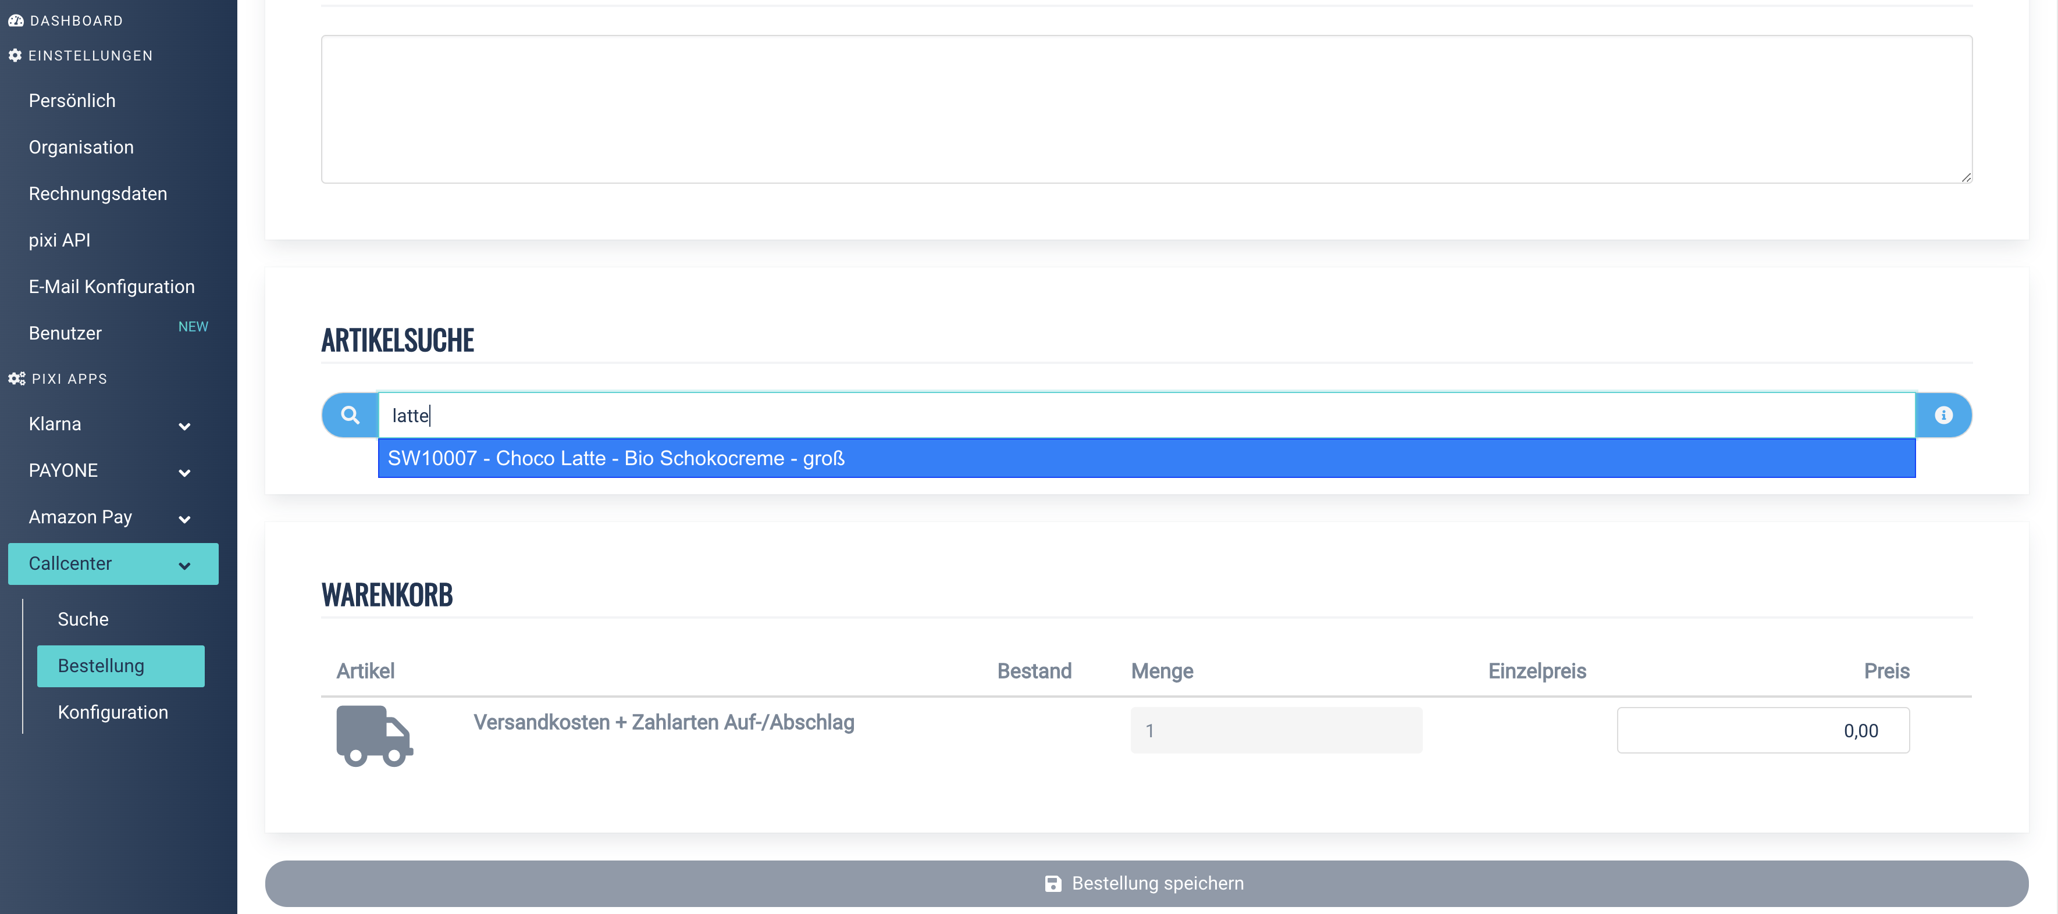Open Persönlich settings
2058x914 pixels.
pyautogui.click(x=72, y=101)
